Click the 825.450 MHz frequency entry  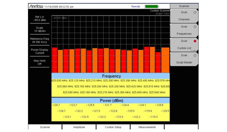[x=140, y=92]
